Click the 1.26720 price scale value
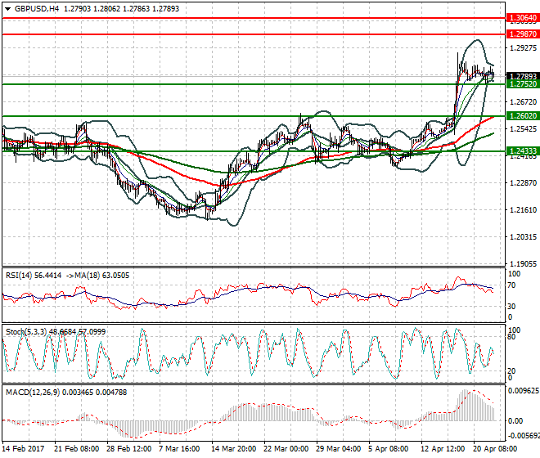The height and width of the screenshot is (458, 540). [x=523, y=102]
